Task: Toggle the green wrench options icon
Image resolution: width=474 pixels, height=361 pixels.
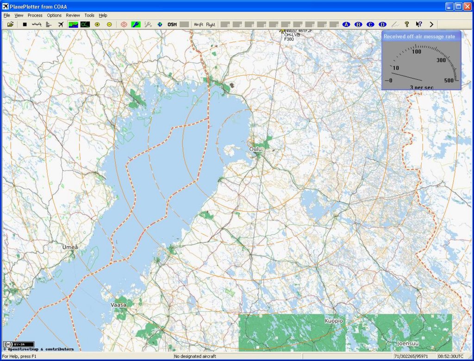Action: [x=136, y=24]
